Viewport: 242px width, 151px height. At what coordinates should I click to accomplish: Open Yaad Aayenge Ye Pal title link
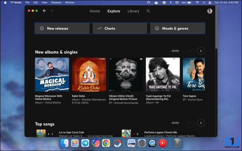[158, 97]
